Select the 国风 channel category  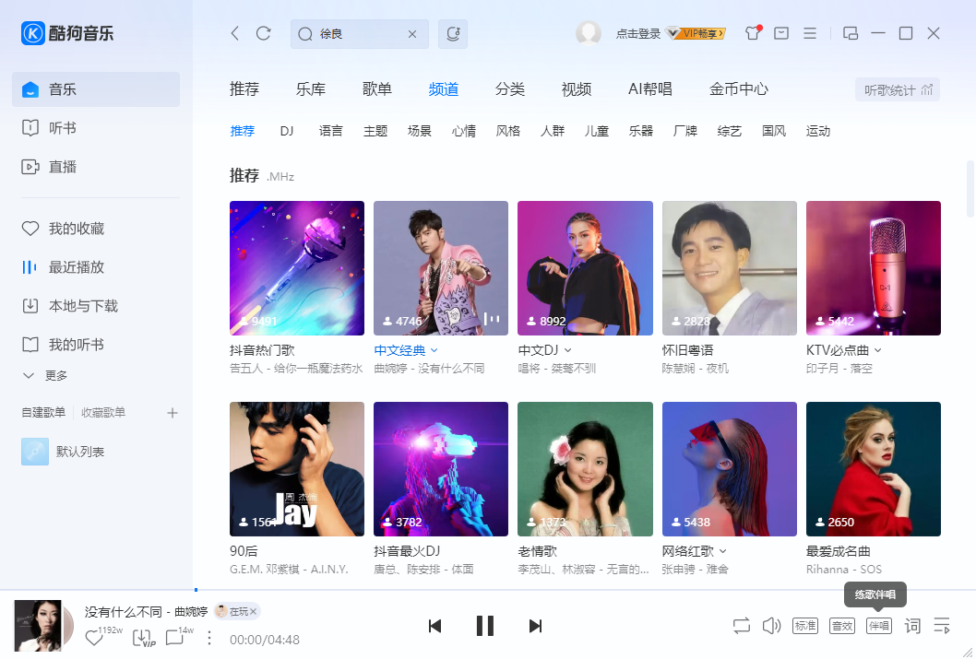coord(774,131)
